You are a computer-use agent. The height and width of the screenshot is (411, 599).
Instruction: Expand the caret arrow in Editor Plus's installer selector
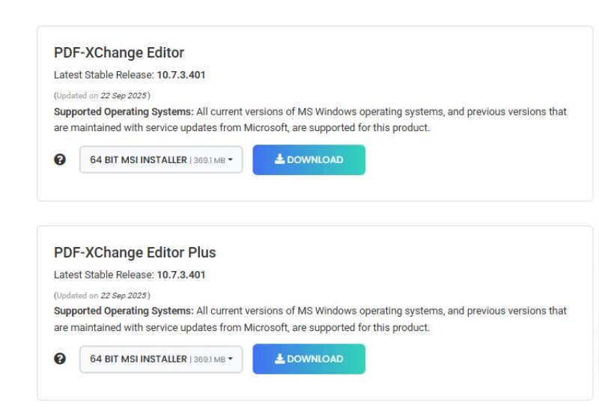click(x=230, y=359)
